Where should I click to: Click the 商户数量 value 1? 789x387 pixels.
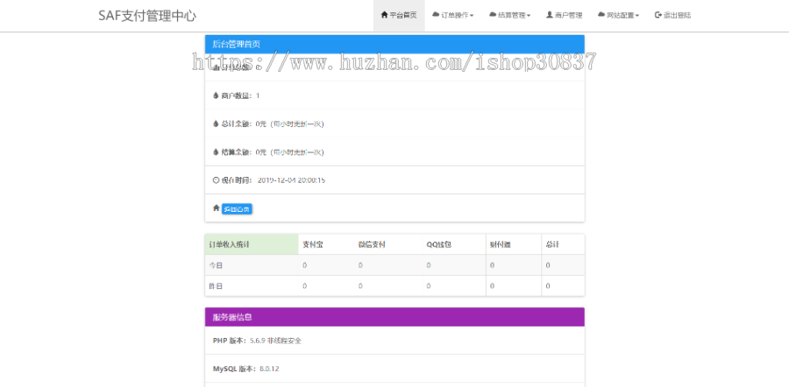tap(258, 95)
